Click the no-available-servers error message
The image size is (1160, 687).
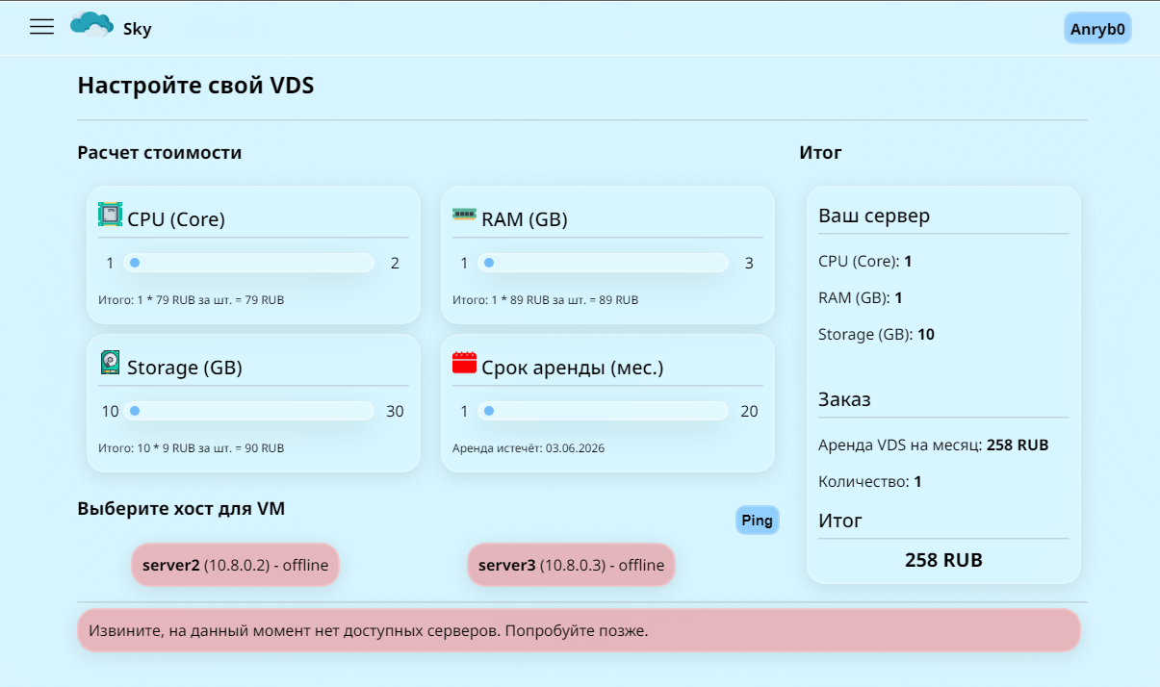(579, 631)
